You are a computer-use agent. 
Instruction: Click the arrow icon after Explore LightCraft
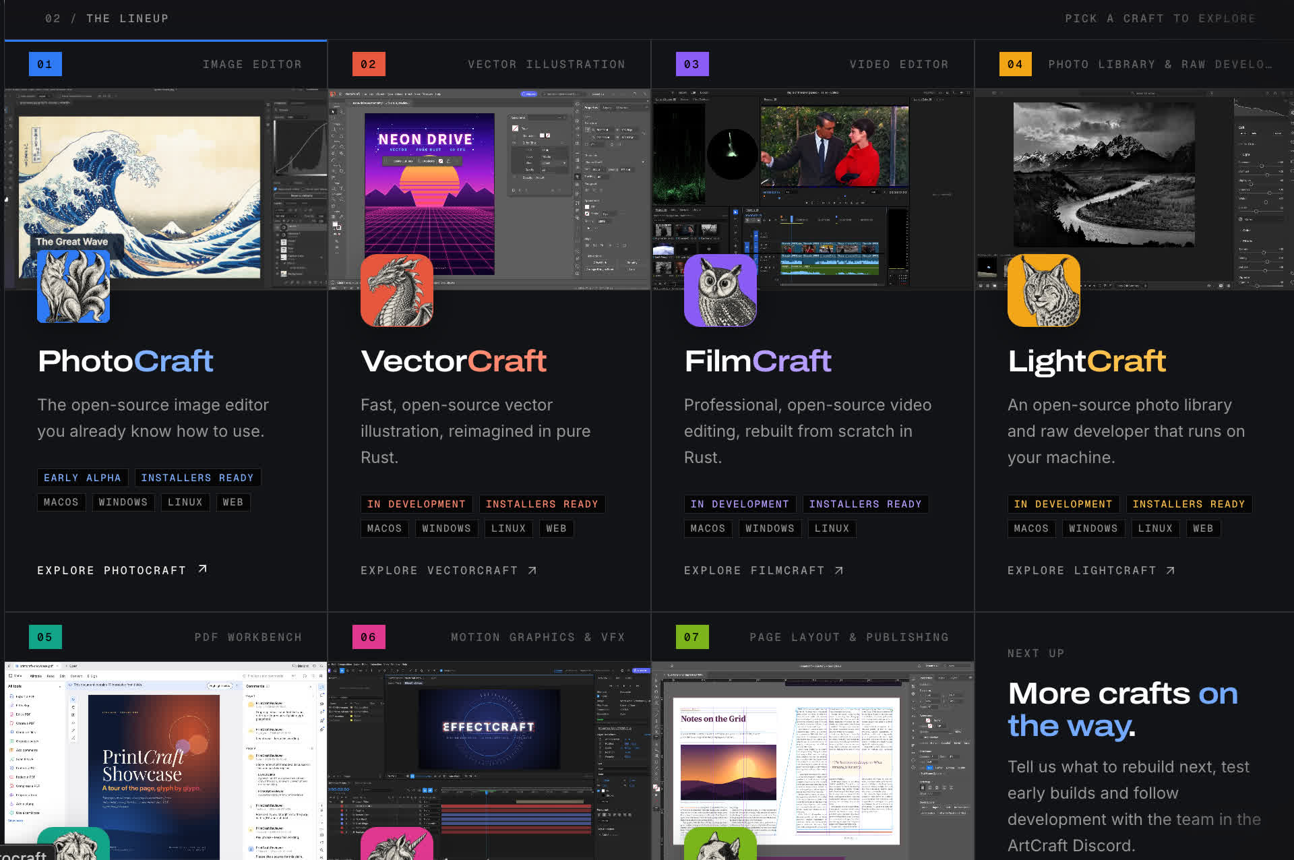[x=1171, y=570]
